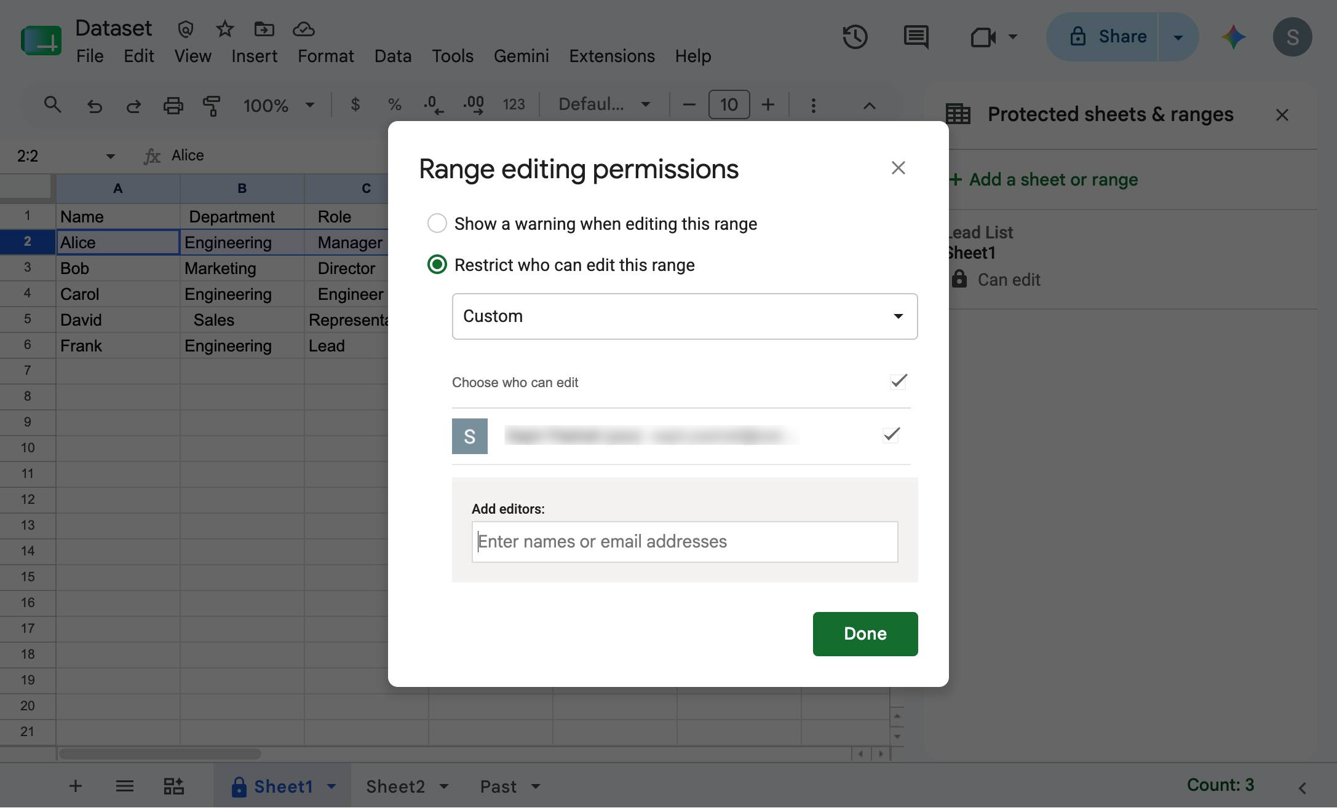Open the Share options dropdown arrow
This screenshot has height=808, width=1337.
1178,37
